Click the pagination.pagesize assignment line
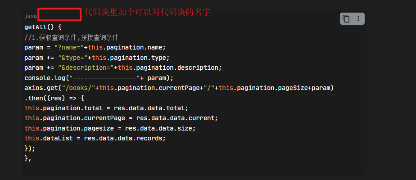 (110, 128)
